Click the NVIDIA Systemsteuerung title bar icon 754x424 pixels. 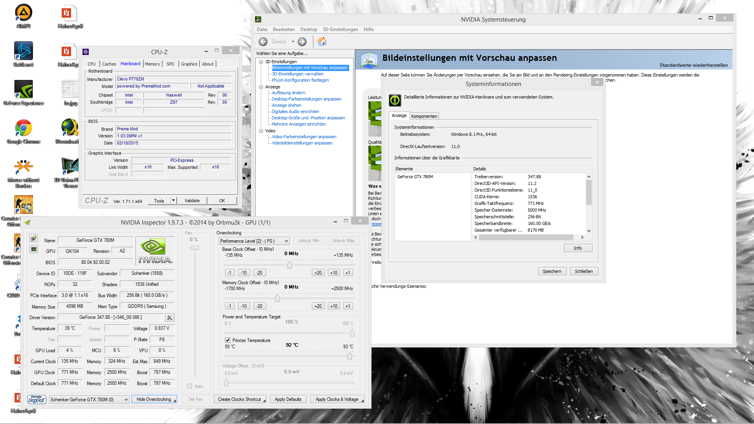pos(258,19)
